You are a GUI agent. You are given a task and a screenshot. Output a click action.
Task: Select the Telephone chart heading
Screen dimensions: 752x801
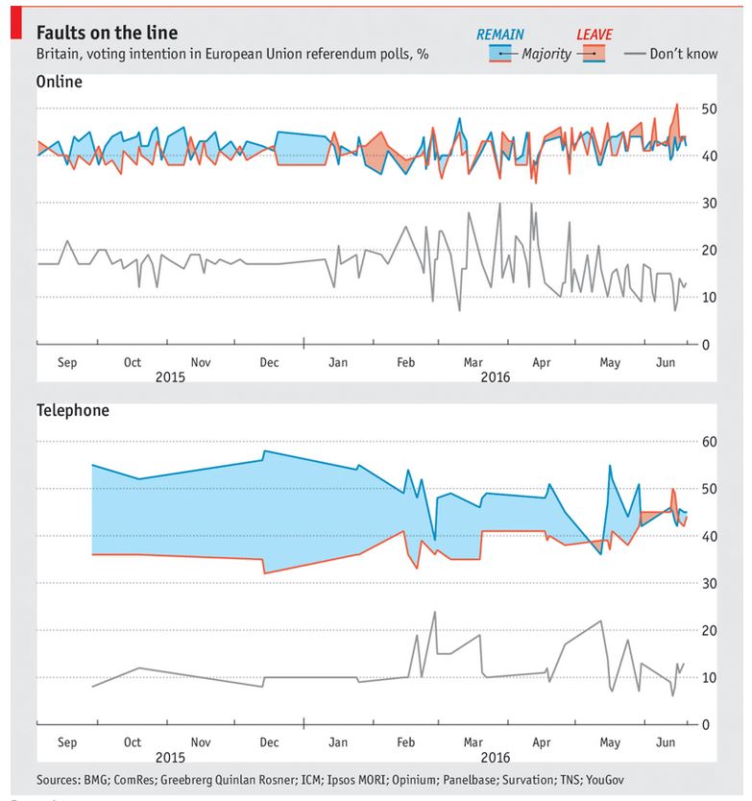coord(73,410)
